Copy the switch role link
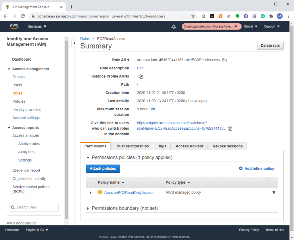294x240 pixels. (x=230, y=129)
